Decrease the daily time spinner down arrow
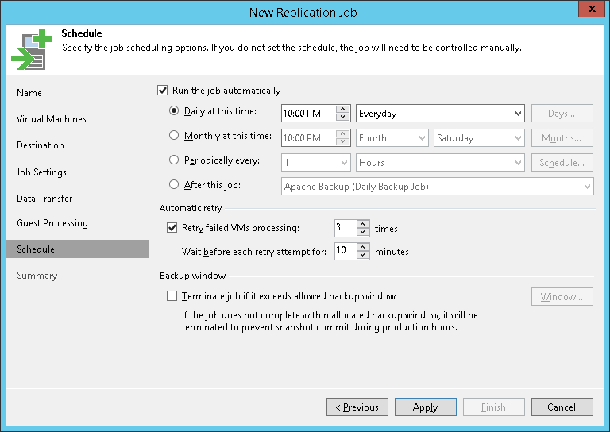 (x=343, y=118)
